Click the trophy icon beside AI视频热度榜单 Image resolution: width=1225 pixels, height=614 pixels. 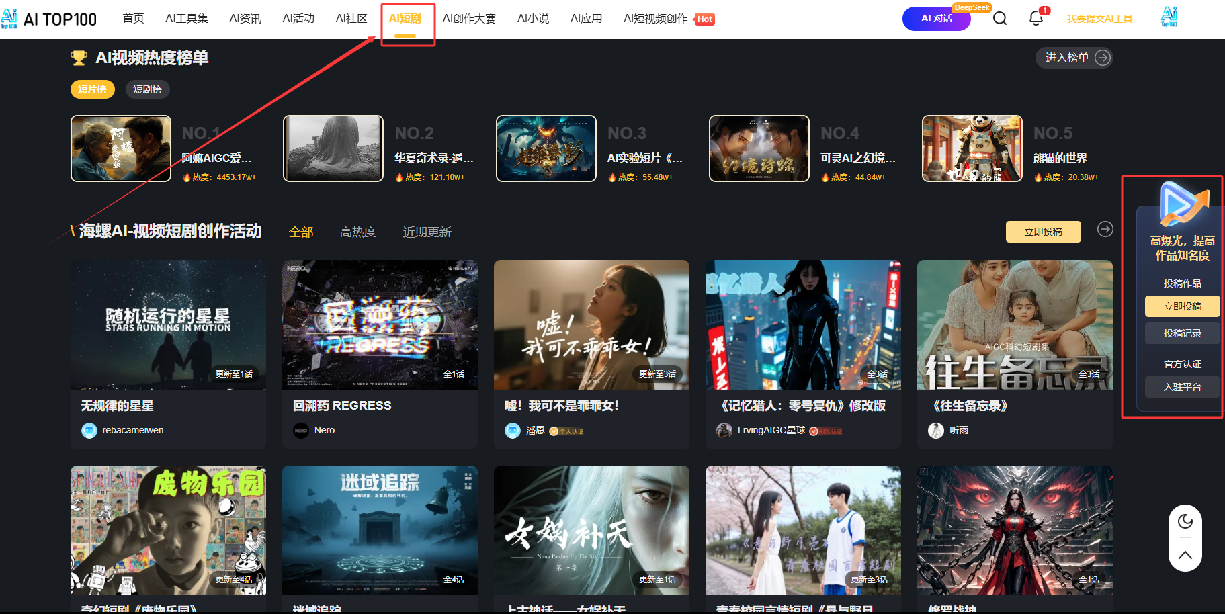[79, 58]
